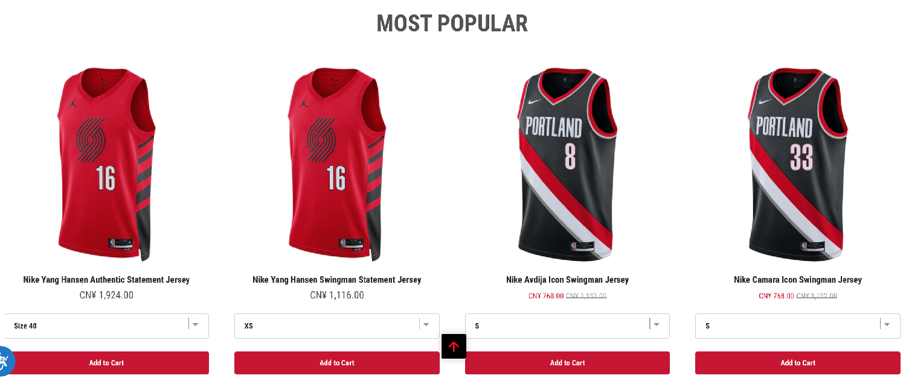The image size is (906, 387).
Task: View the red Swingman Statement jersey image
Action: point(337,164)
